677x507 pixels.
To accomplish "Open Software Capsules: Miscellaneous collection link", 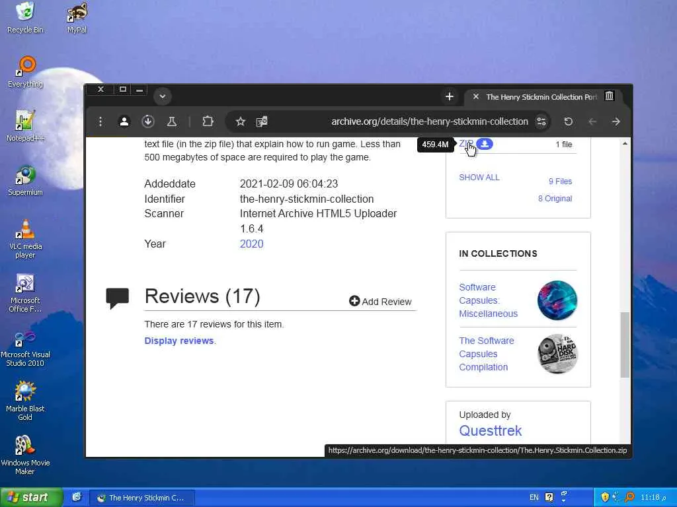I will click(x=488, y=300).
